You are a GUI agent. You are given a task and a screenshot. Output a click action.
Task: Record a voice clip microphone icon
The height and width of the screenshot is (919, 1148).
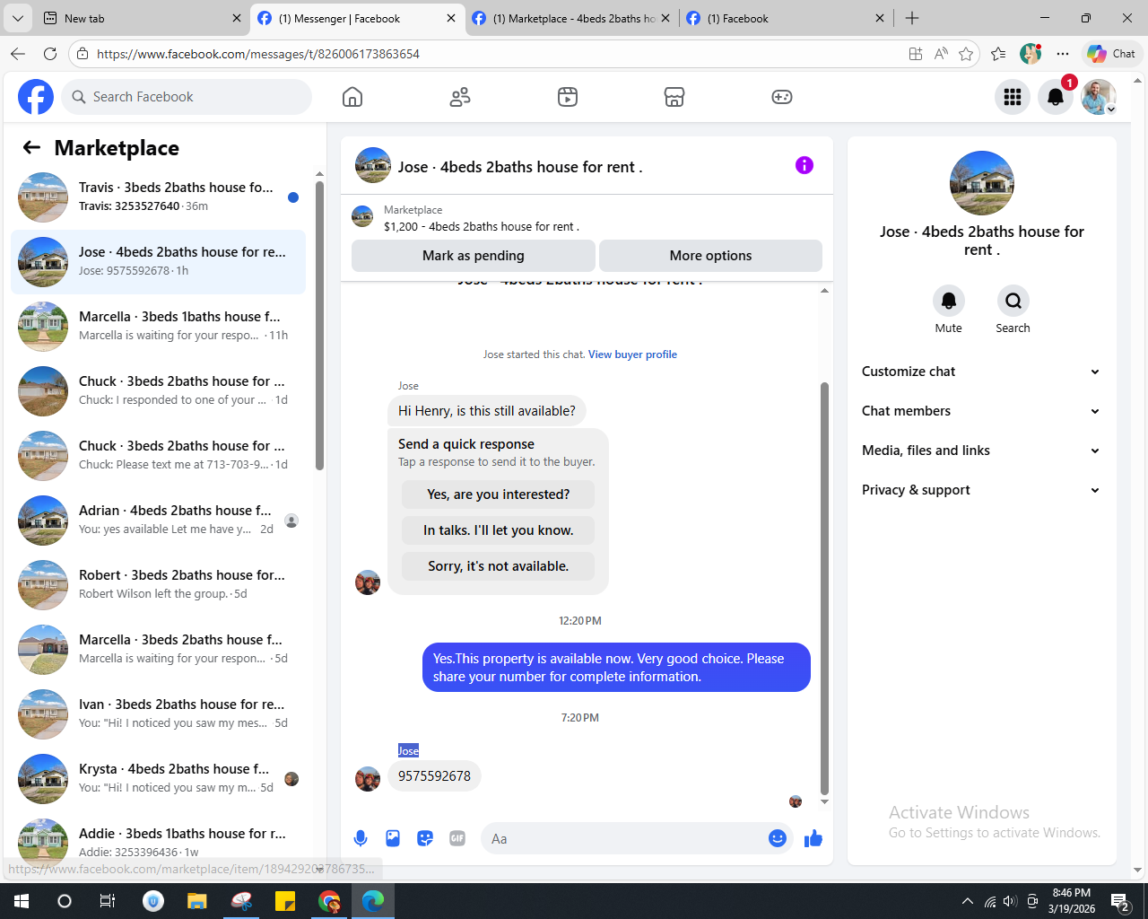tap(361, 838)
